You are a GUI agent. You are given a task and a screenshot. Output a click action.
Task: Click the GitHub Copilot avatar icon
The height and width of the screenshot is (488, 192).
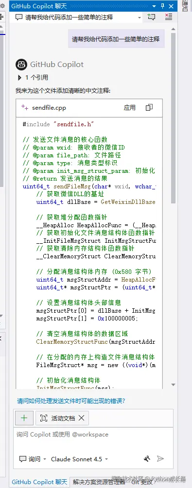point(21,65)
